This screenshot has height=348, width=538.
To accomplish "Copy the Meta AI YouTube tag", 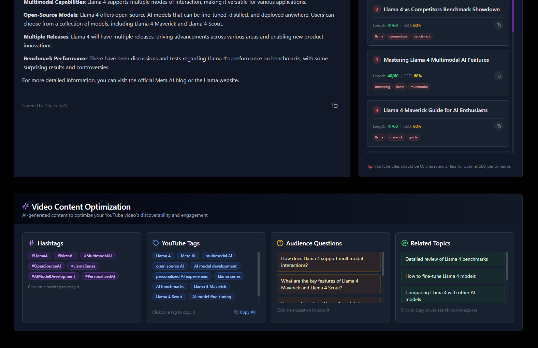I will (x=188, y=256).
